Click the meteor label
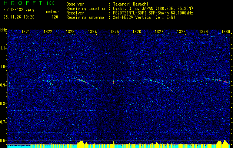 (x=53, y=11)
